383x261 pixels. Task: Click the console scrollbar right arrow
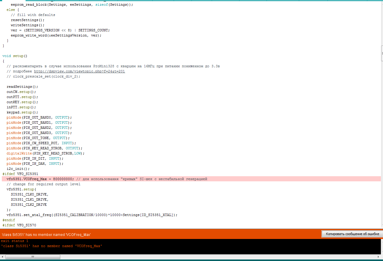378,257
